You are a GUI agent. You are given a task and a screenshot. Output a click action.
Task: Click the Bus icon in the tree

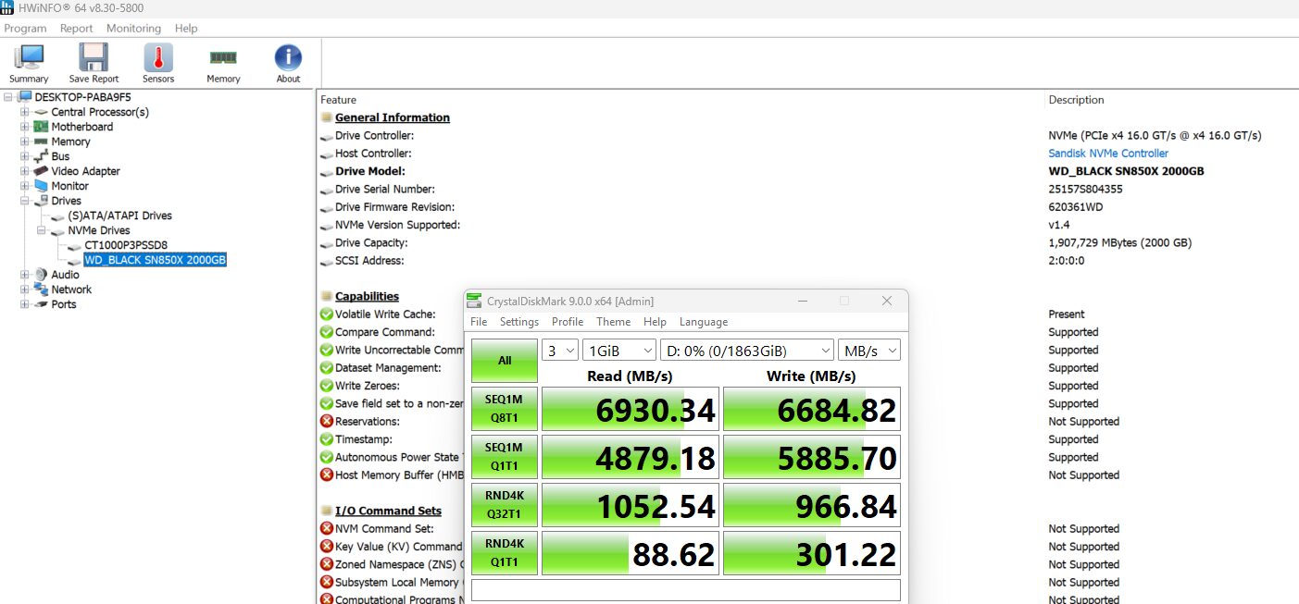tap(41, 156)
